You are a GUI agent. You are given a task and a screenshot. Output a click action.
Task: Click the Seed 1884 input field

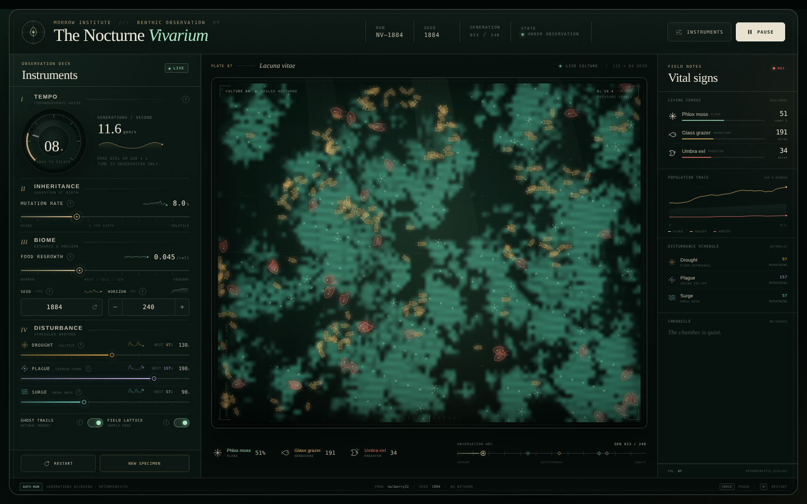(62, 307)
